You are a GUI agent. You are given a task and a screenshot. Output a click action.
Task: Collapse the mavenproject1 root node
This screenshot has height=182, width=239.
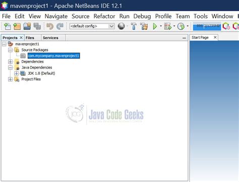point(4,44)
